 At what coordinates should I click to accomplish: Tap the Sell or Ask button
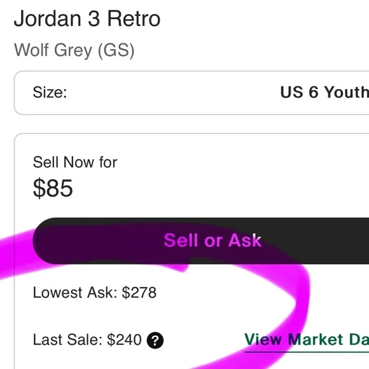click(201, 240)
